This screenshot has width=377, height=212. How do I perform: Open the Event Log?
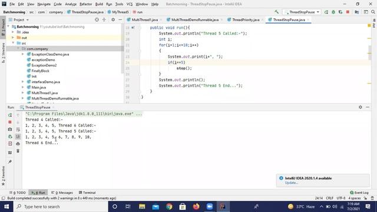click(359, 193)
